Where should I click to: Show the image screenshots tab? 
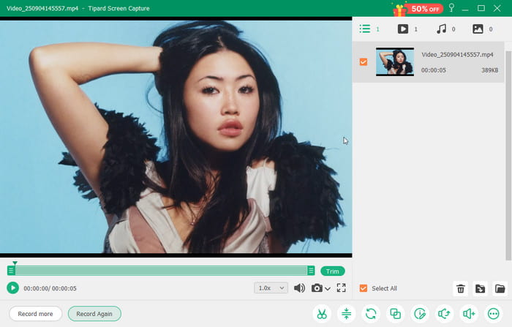(x=478, y=29)
